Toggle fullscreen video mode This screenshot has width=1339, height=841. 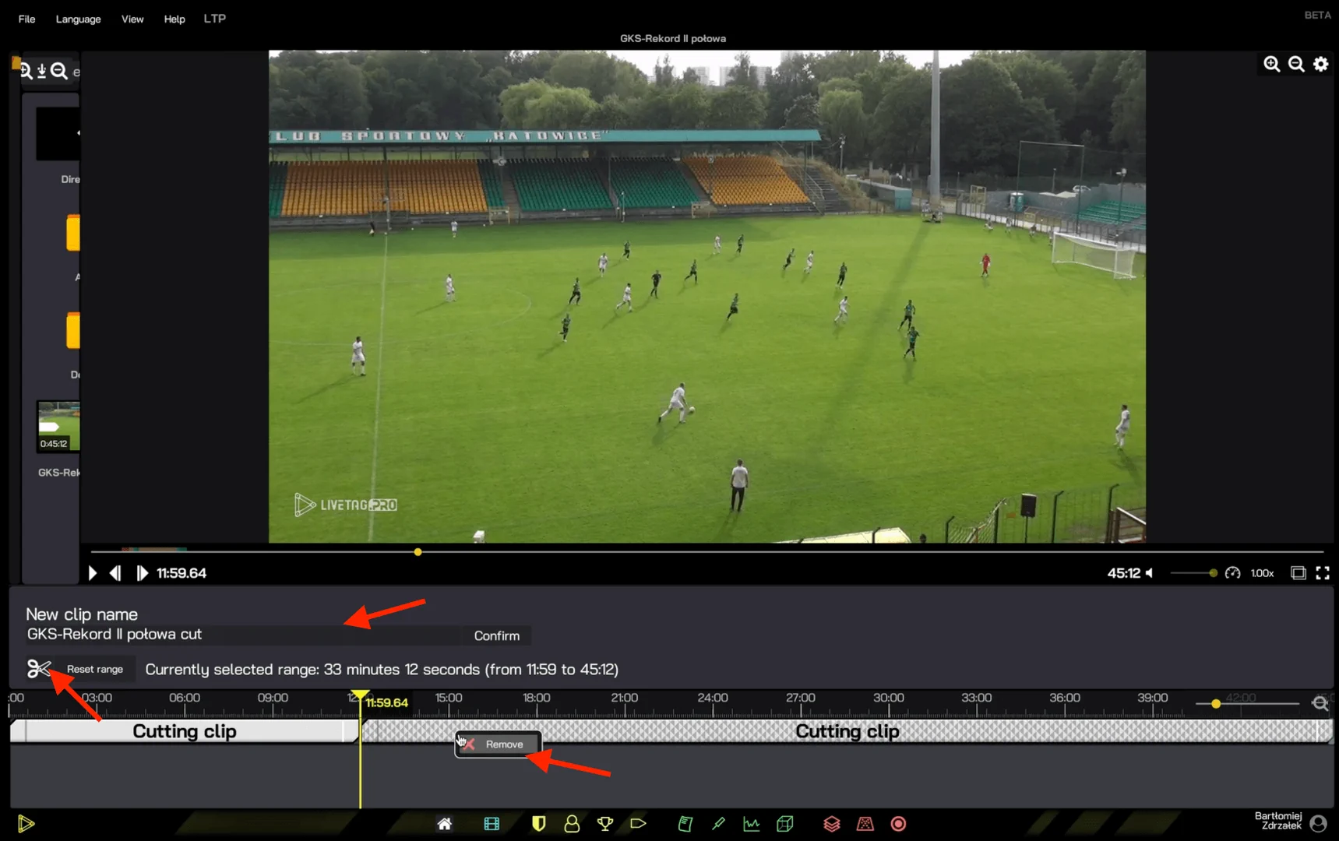point(1323,573)
